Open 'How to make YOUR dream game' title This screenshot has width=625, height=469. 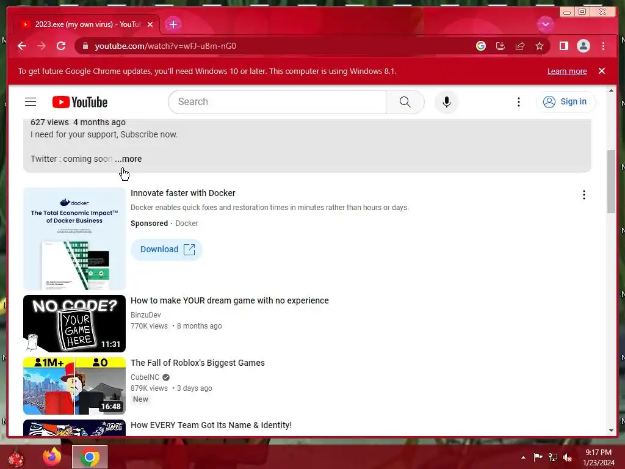[229, 300]
